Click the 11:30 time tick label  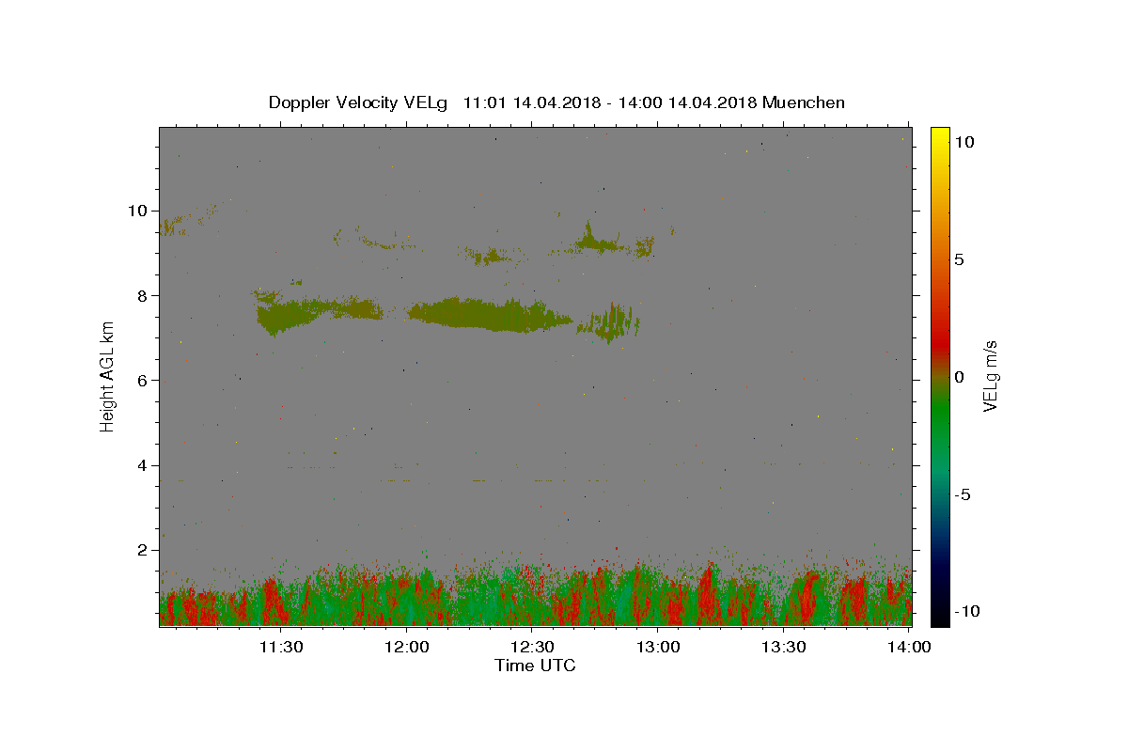click(281, 647)
